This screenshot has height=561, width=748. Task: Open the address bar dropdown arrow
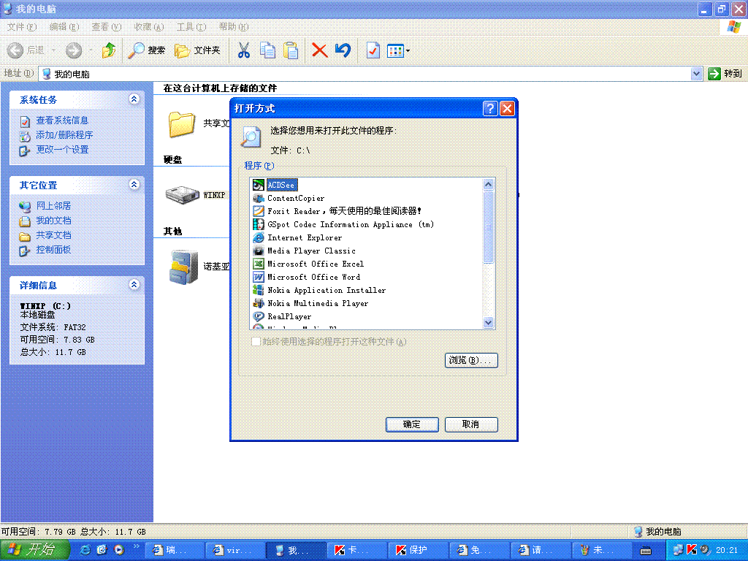tap(696, 74)
